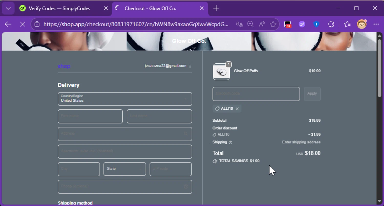The width and height of the screenshot is (384, 206).
Task: Open the tab search dropdown arrow
Action: tap(8, 8)
